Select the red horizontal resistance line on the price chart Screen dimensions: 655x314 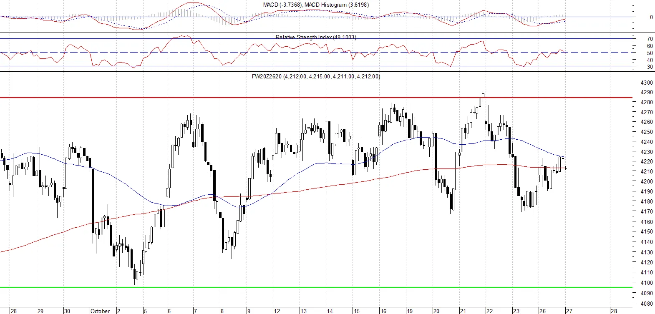316,98
